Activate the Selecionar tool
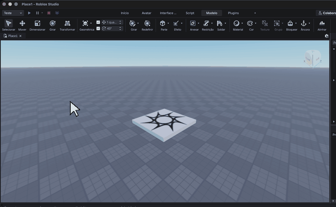Image resolution: width=336 pixels, height=207 pixels. pos(9,25)
